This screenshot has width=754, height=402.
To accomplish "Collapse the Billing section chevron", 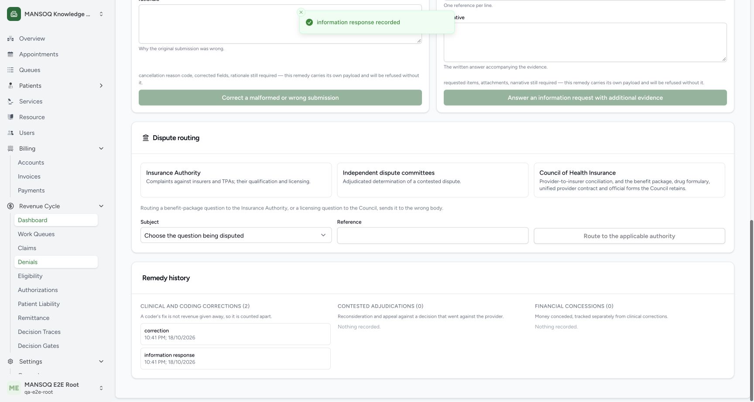I will (101, 148).
